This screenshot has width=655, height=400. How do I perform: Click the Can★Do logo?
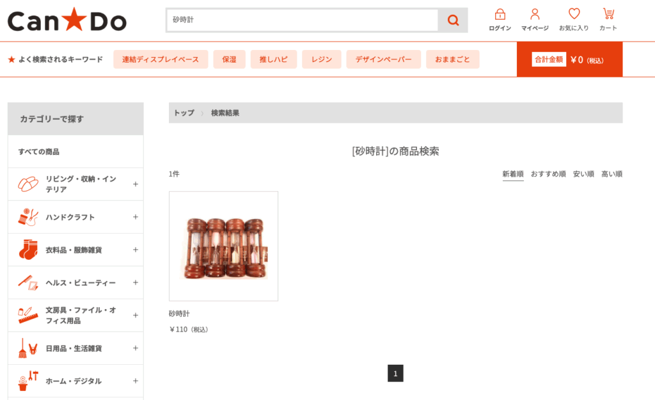(67, 20)
